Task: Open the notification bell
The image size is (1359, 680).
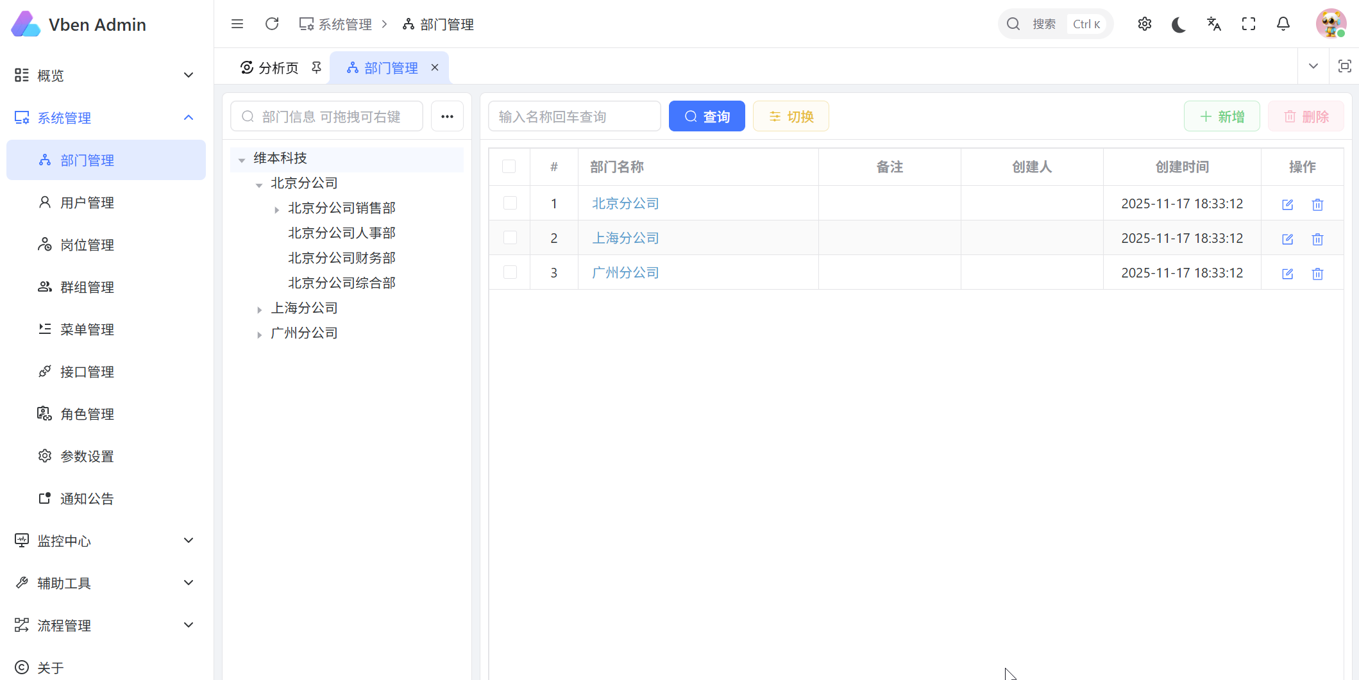Action: click(1283, 24)
